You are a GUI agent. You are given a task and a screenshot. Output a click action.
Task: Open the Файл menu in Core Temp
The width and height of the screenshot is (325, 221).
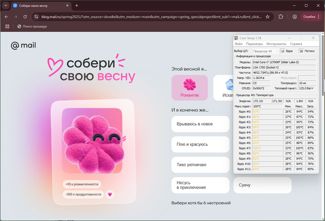pyautogui.click(x=238, y=44)
